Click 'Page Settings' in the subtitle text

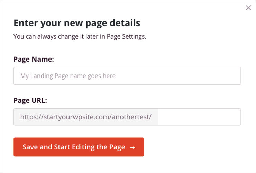click(x=126, y=36)
